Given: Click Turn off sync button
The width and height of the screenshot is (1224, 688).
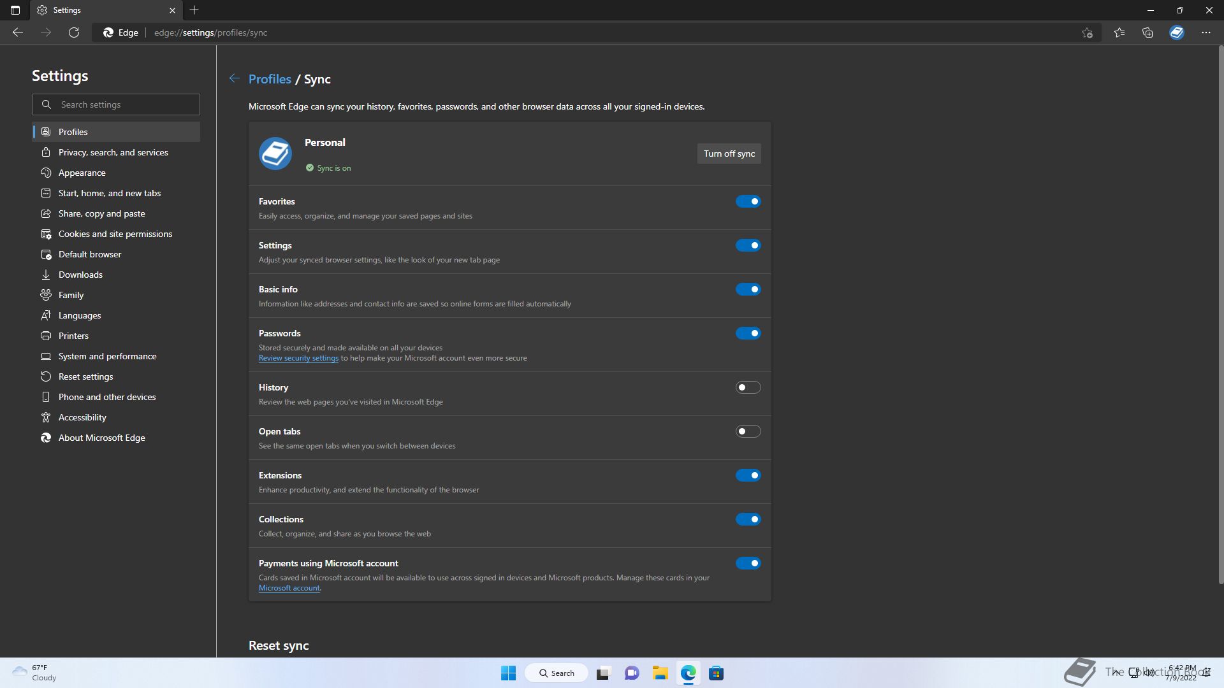Looking at the screenshot, I should point(729,154).
